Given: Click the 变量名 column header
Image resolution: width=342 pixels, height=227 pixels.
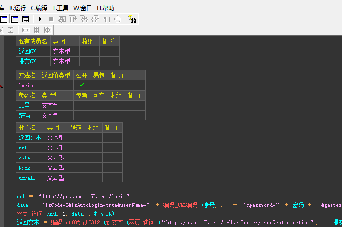Looking at the screenshot, I should click(x=30, y=127).
